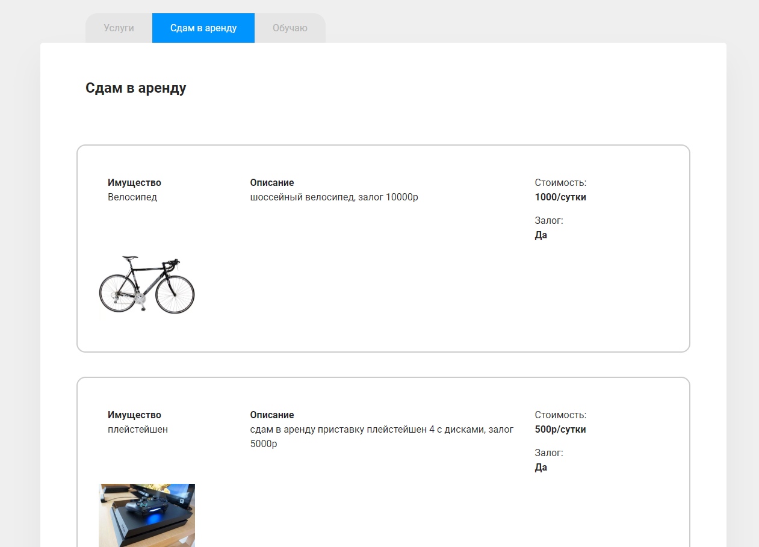Image resolution: width=759 pixels, height=547 pixels.
Task: Click Имущество label in the PlayStation card
Action: [134, 415]
